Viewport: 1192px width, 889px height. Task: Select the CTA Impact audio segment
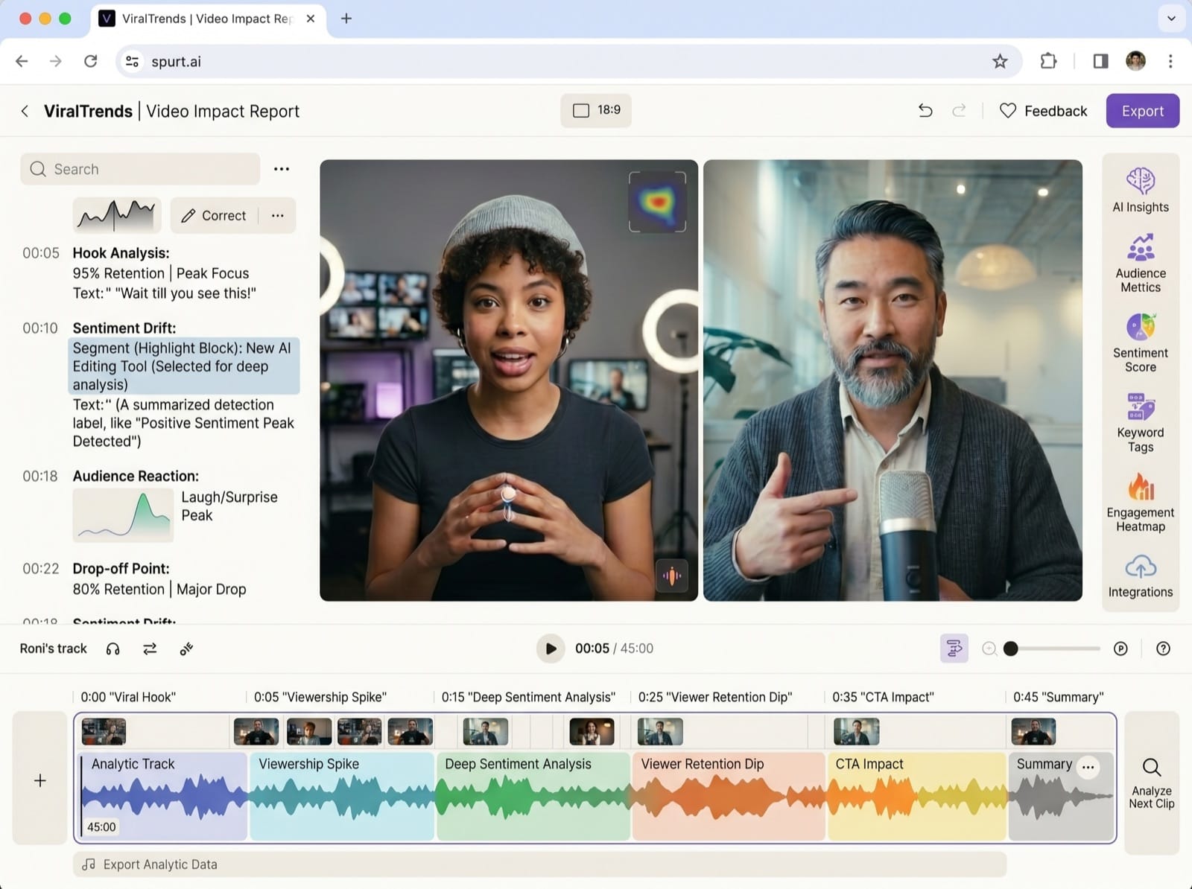(x=917, y=796)
